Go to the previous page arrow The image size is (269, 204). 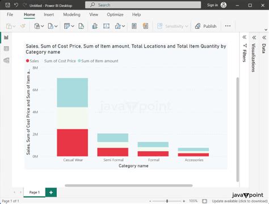click(15, 192)
